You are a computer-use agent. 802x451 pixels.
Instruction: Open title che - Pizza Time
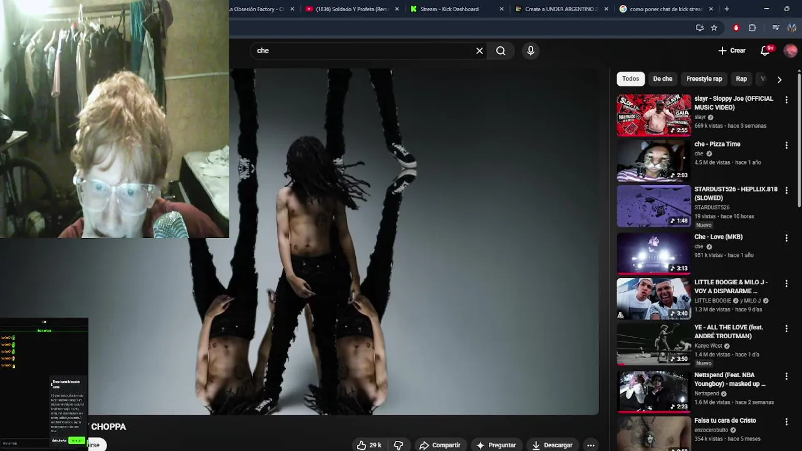[717, 144]
